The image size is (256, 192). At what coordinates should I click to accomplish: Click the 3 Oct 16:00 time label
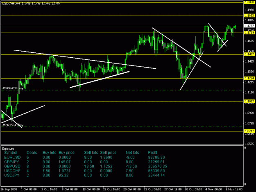tap(49, 190)
